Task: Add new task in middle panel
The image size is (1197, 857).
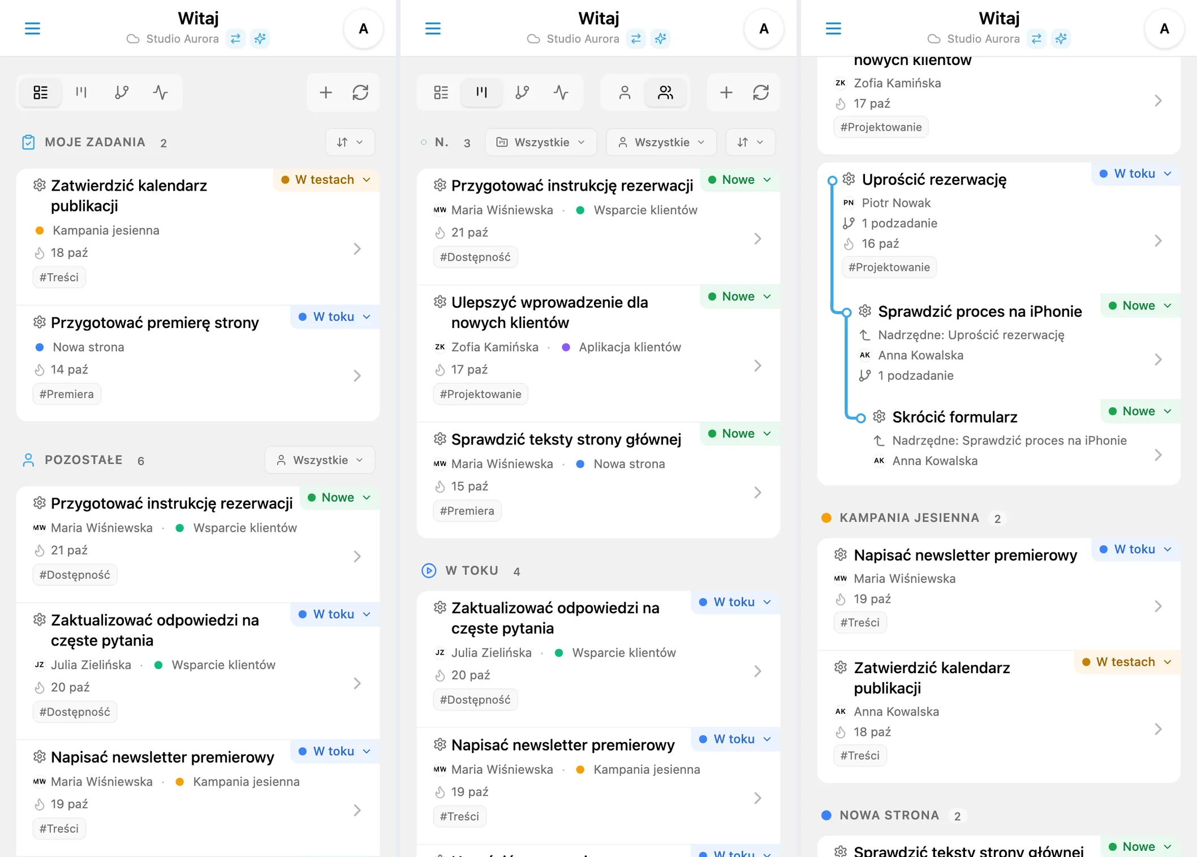Action: tap(726, 92)
